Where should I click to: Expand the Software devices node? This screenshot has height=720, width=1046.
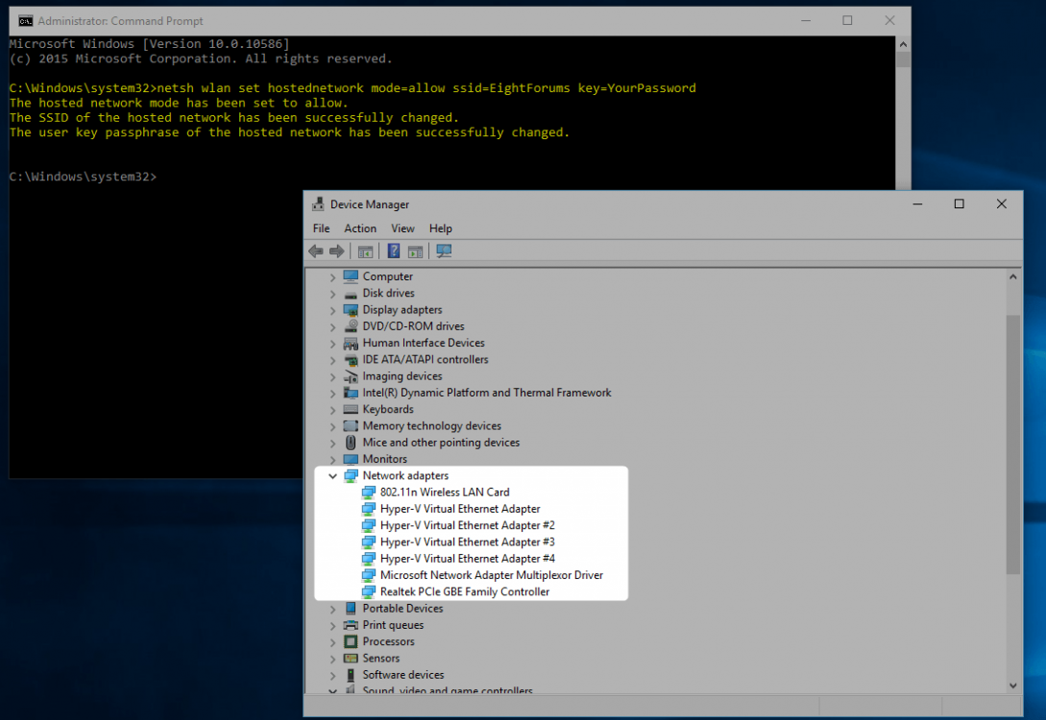pos(332,675)
